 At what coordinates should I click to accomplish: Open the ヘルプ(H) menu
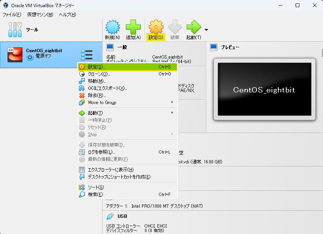tap(68, 14)
